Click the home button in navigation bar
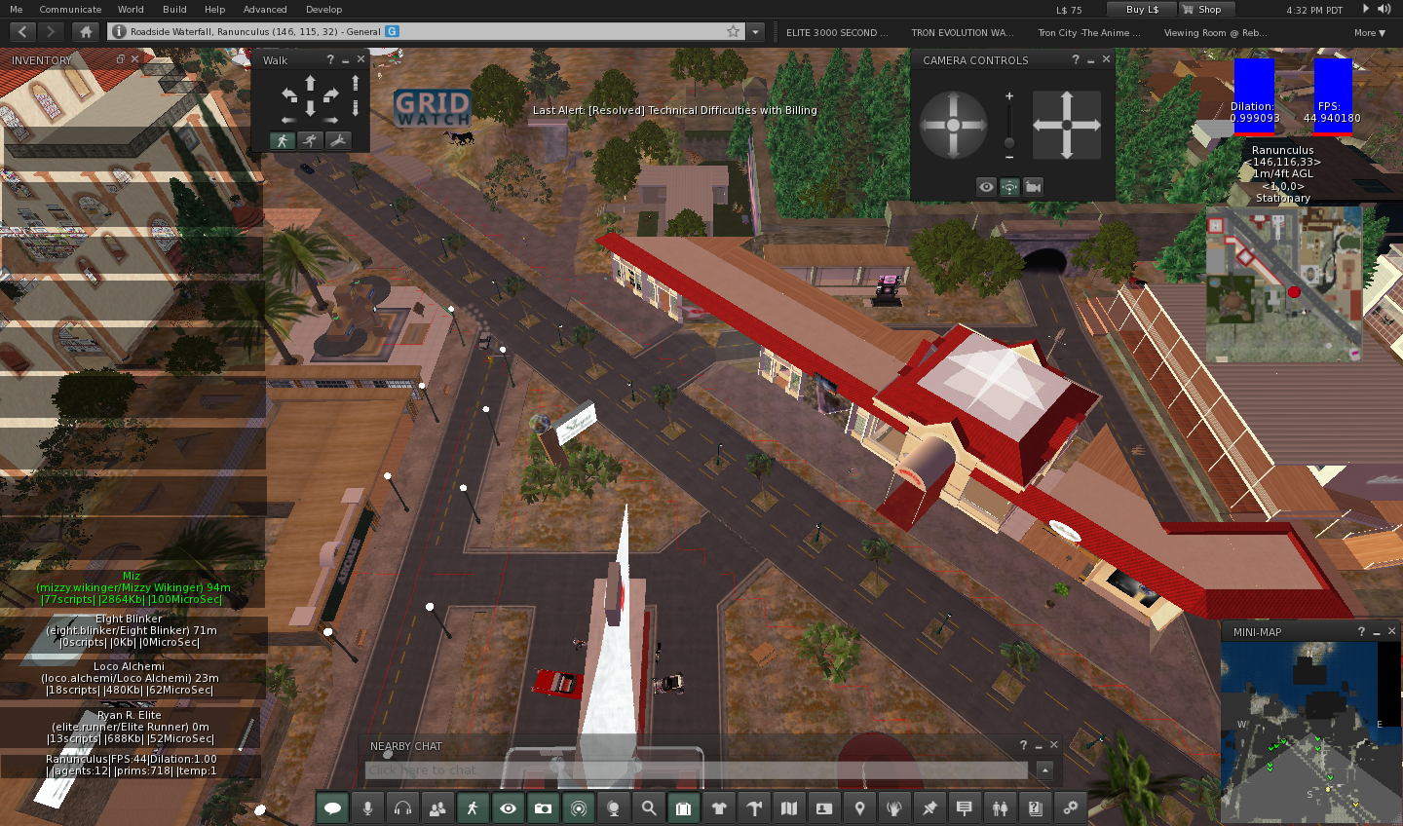The width and height of the screenshot is (1403, 826). (86, 31)
